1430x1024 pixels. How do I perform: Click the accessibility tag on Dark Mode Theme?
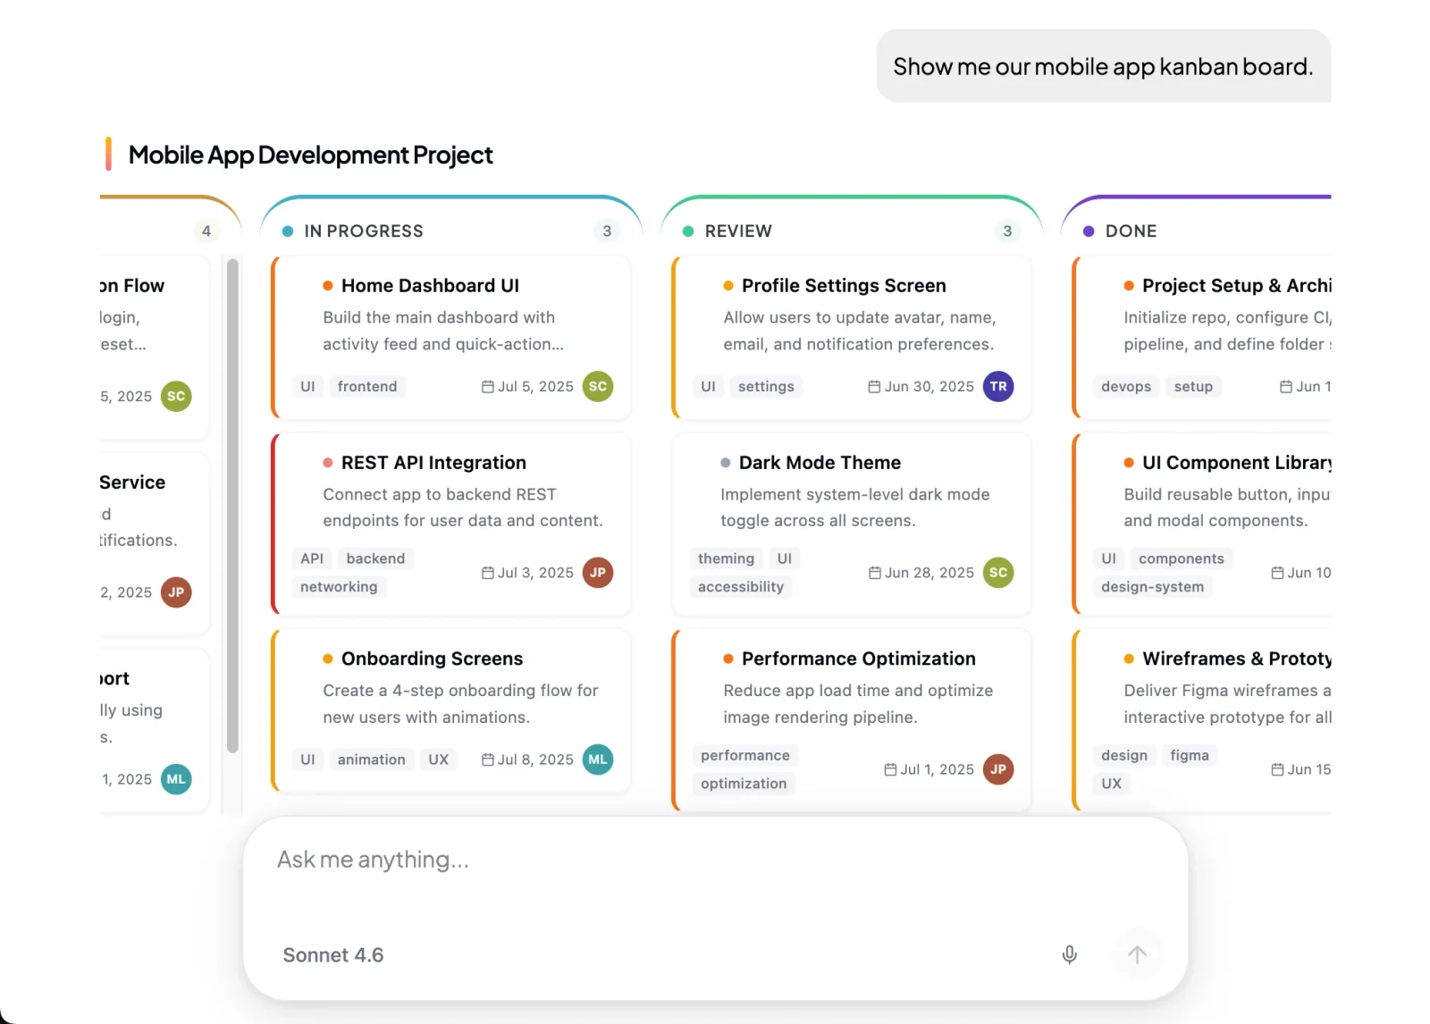tap(740, 587)
